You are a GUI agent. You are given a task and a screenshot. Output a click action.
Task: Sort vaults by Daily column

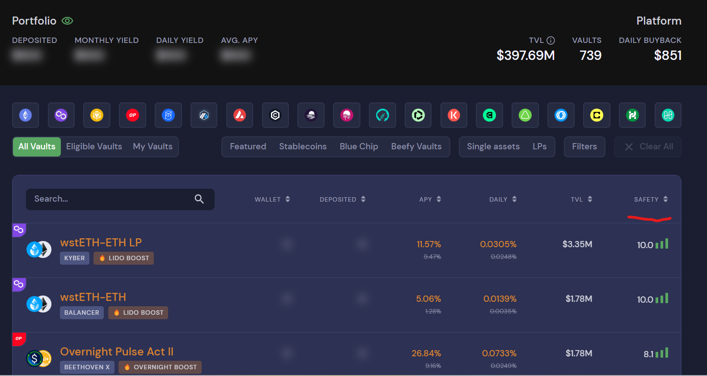(x=503, y=199)
